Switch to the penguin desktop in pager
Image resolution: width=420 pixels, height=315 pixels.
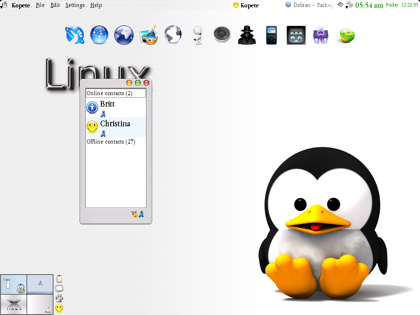[14, 284]
